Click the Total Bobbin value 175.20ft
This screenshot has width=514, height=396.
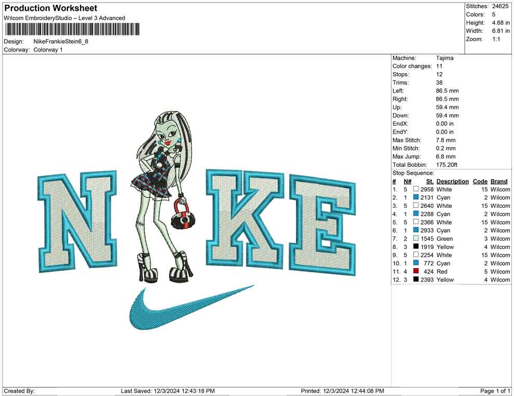click(447, 165)
